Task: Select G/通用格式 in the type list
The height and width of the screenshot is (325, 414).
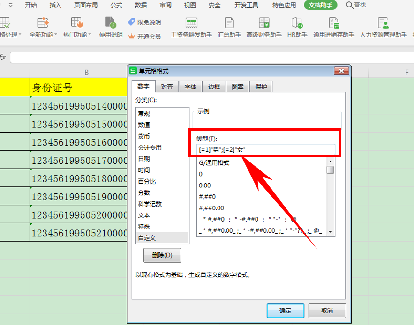Action: pos(262,163)
